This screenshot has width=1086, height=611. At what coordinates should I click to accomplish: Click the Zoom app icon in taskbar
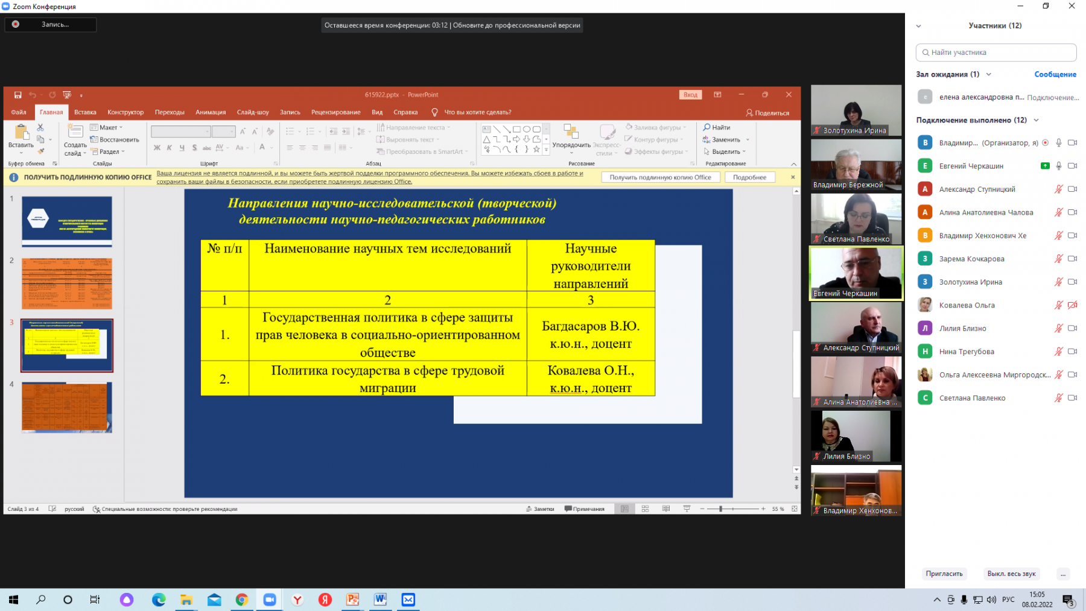269,600
